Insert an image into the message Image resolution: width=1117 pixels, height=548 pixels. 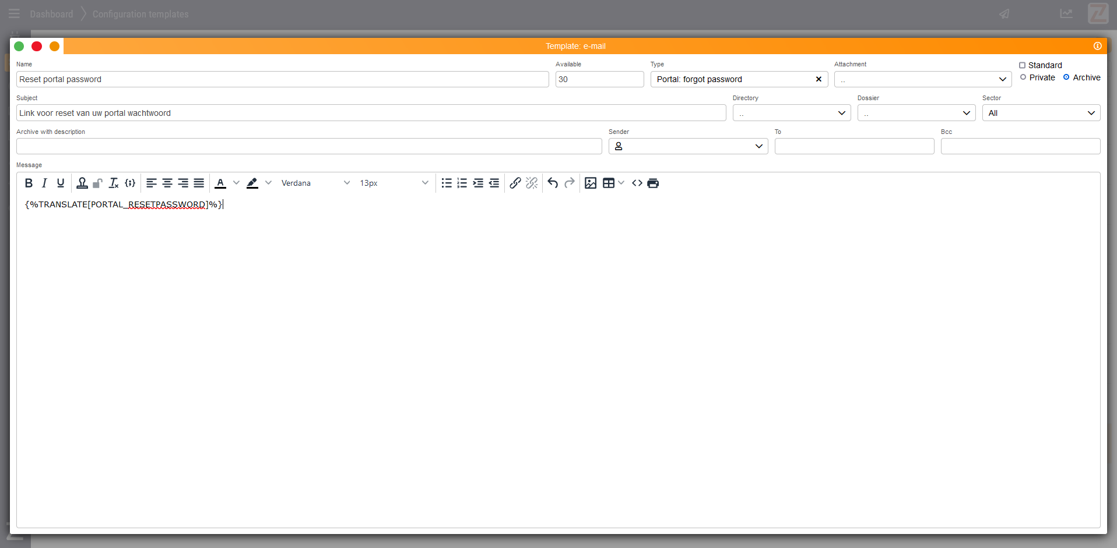(x=591, y=183)
